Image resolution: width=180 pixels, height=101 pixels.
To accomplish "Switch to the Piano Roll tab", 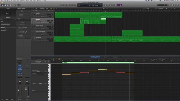I will coord(95,57).
